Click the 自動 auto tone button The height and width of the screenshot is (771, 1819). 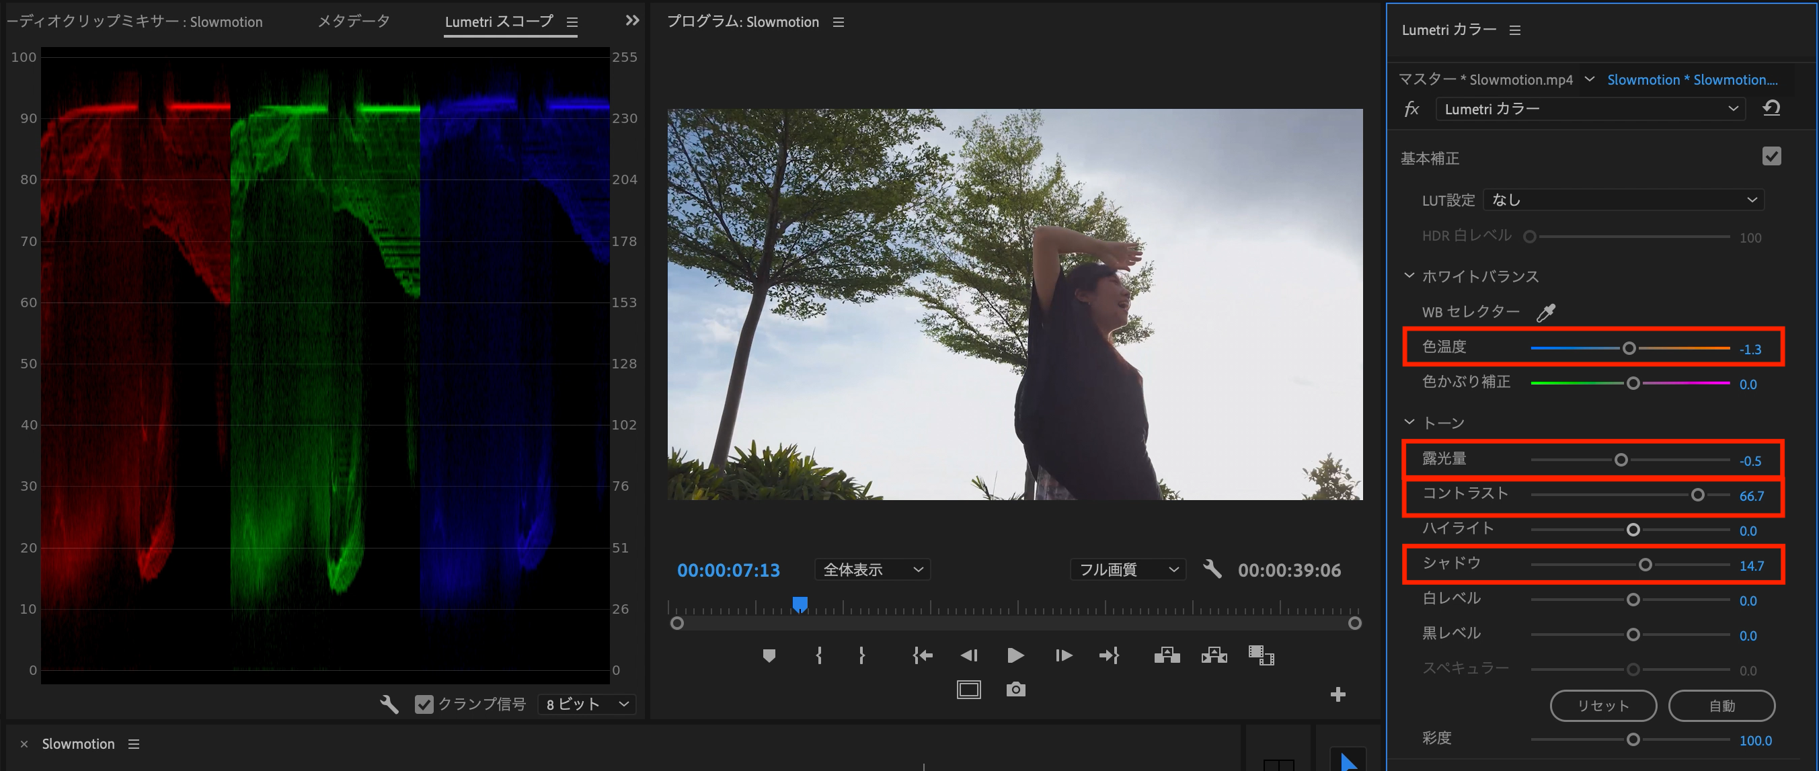tap(1721, 705)
